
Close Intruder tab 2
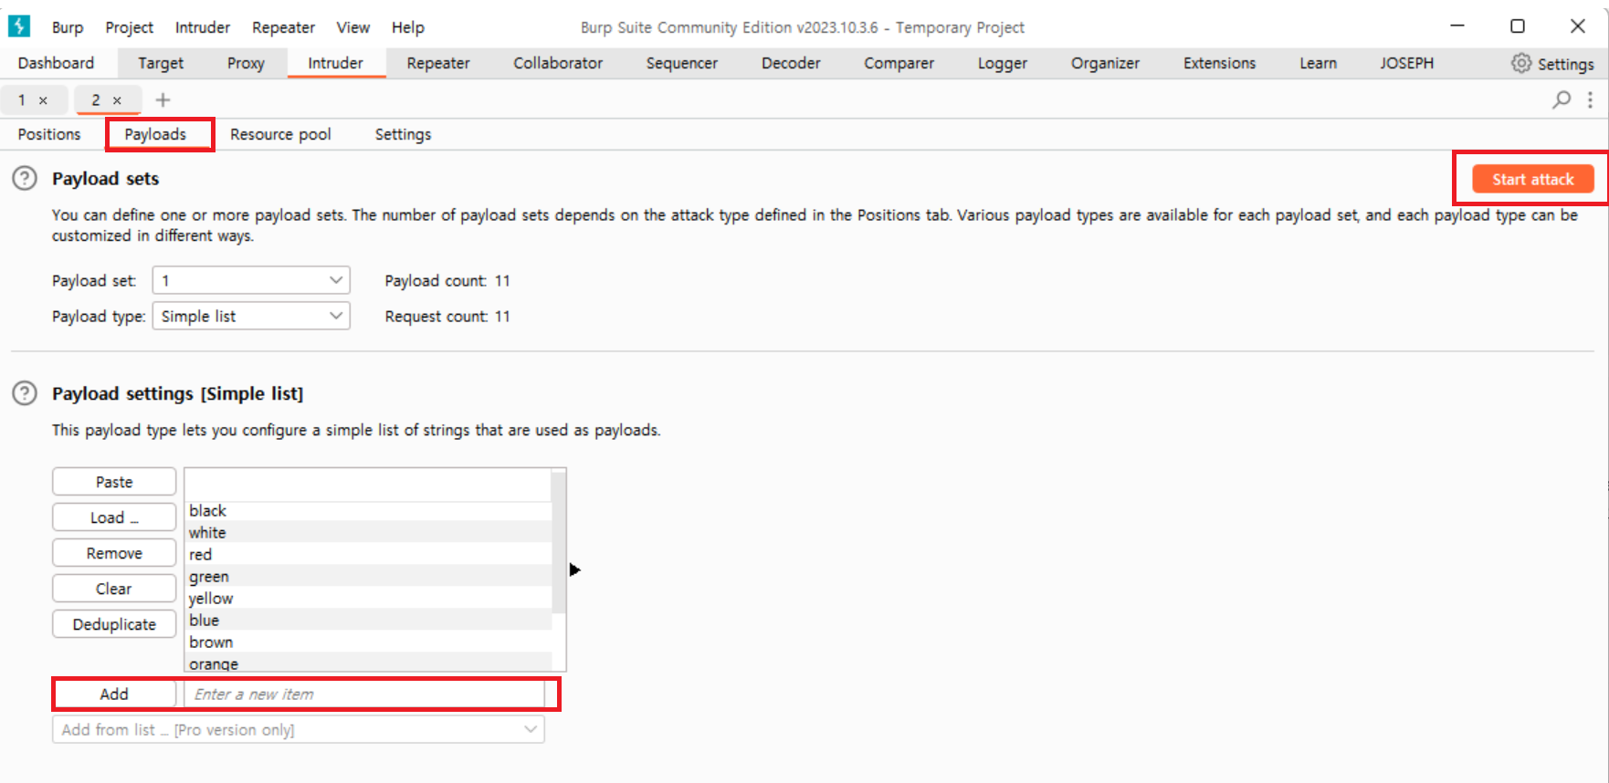pyautogui.click(x=117, y=100)
